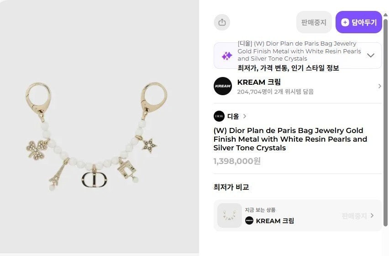The height and width of the screenshot is (256, 389).
Task: Click the 판매중지 gray button
Action: coord(314,22)
